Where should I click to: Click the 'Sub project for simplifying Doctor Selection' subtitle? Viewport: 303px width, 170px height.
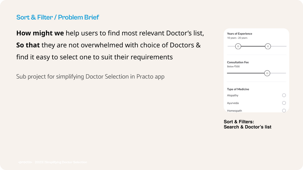pyautogui.click(x=90, y=77)
